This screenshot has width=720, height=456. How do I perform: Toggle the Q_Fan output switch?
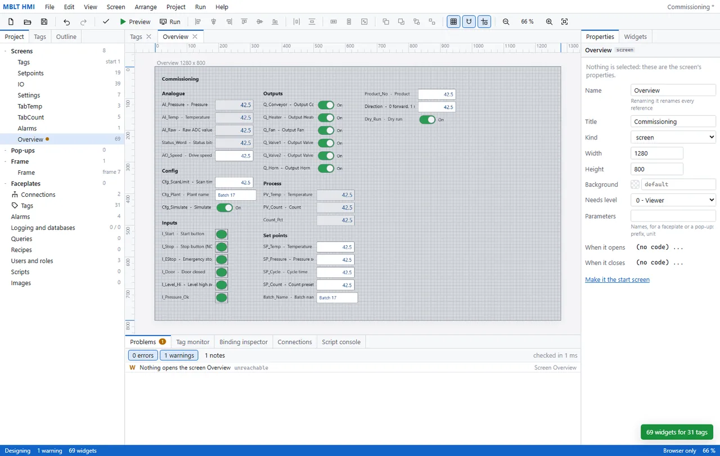coord(326,130)
